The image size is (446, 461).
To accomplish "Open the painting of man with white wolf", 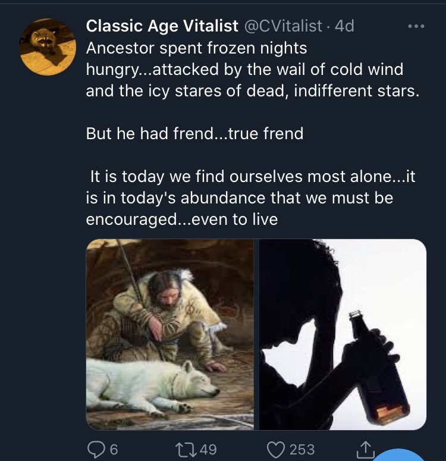I will click(x=170, y=334).
